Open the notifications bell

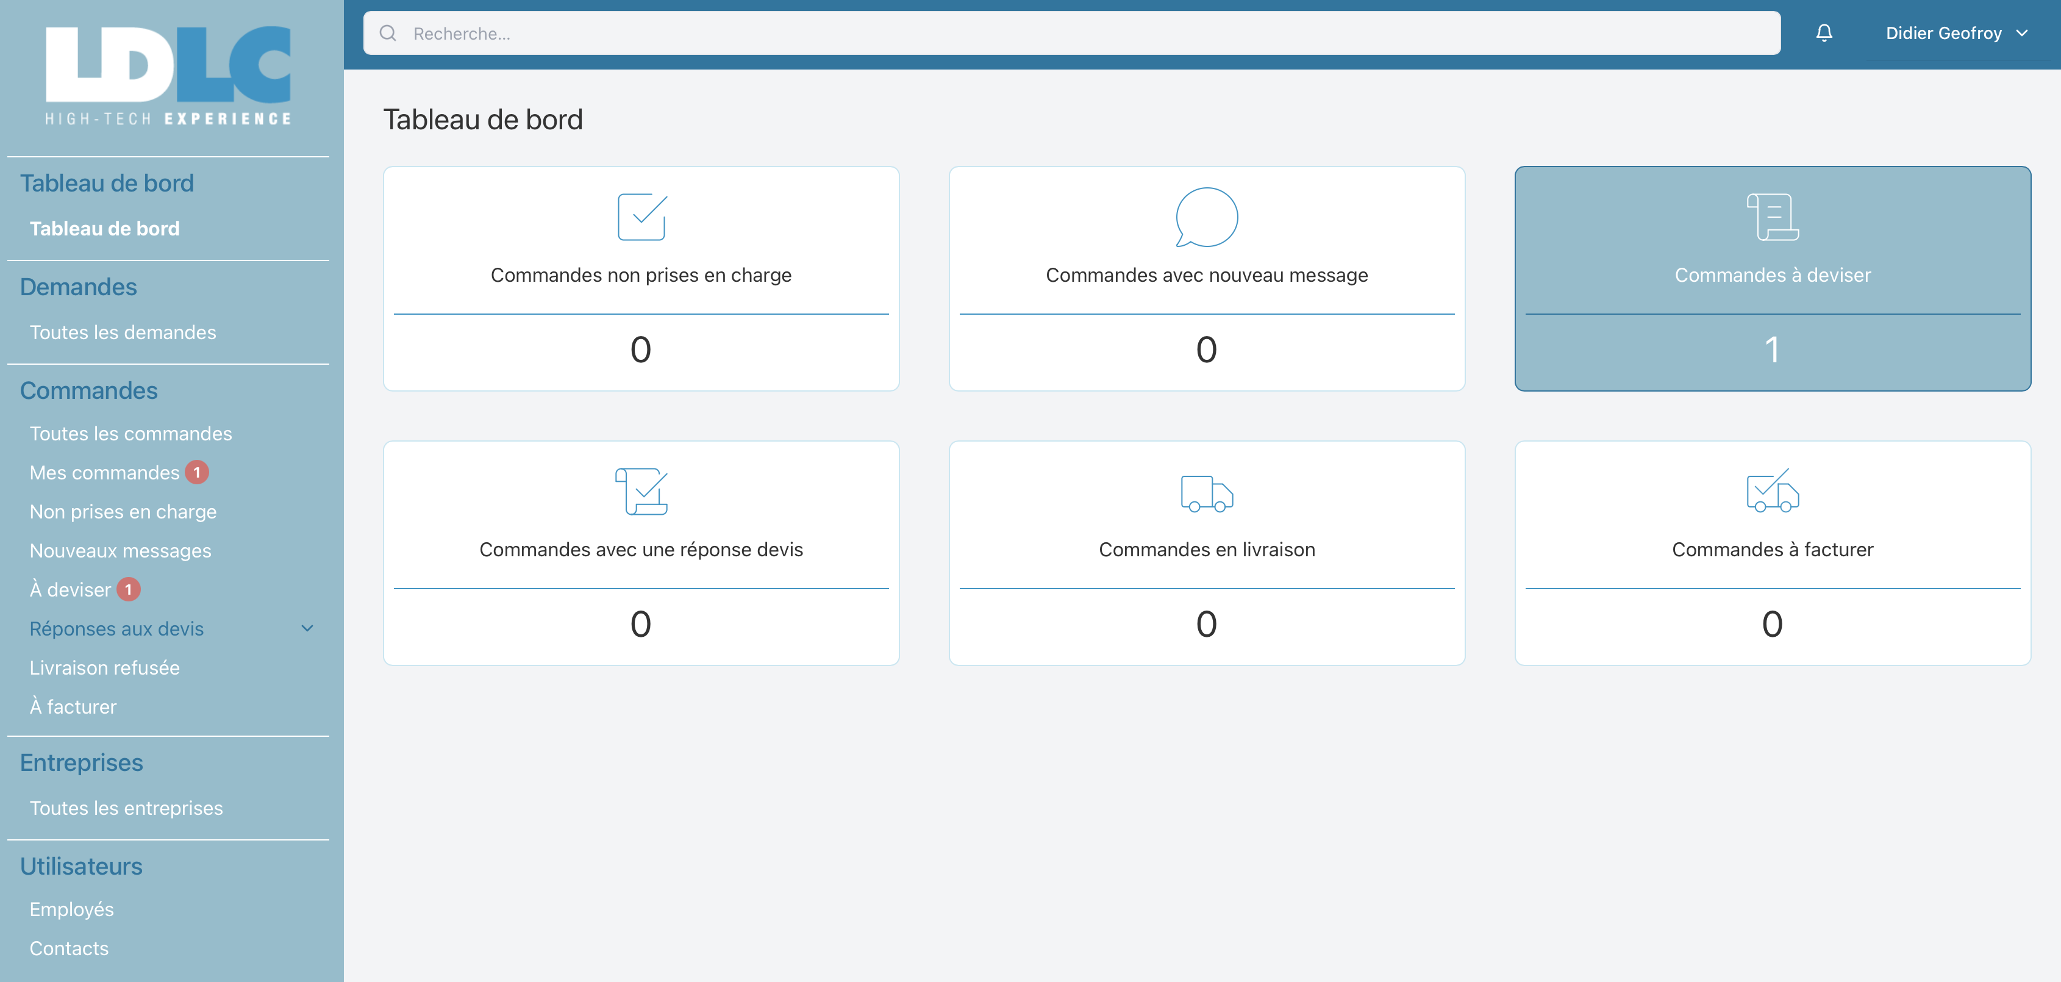tap(1824, 33)
